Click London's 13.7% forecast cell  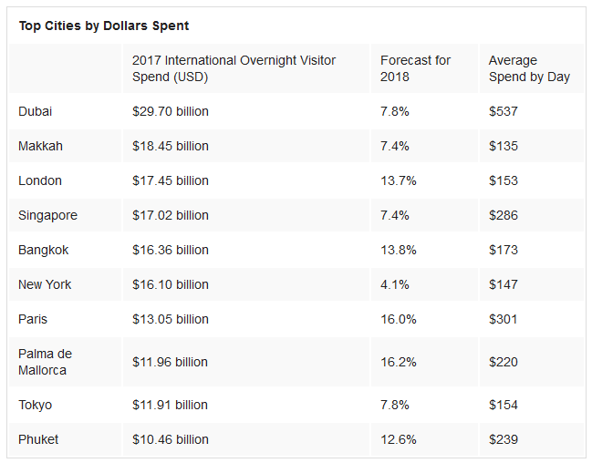[x=398, y=180]
